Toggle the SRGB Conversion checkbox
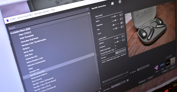 (115, 46)
